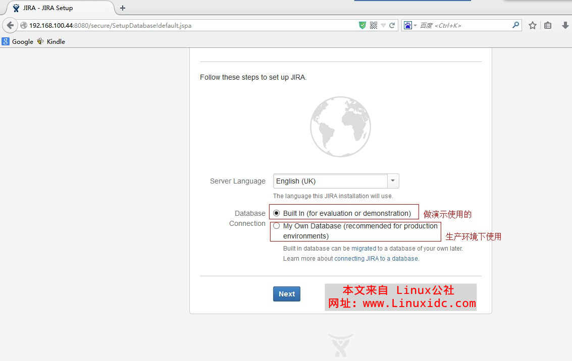Select Built In database option
Screen dimensions: 572x361
pos(277,213)
